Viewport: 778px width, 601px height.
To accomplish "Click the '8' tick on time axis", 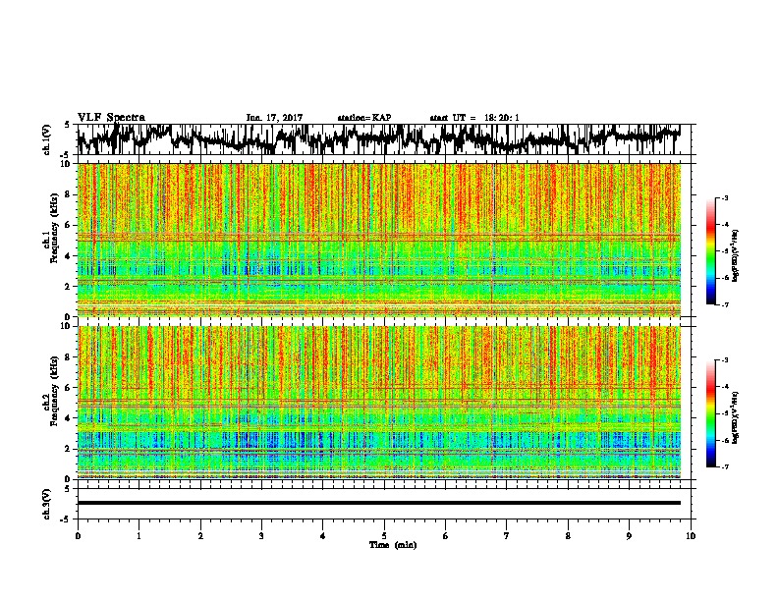I will [x=568, y=536].
